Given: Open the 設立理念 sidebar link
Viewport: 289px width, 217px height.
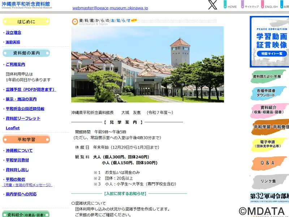Looking at the screenshot, I should 13,33.
